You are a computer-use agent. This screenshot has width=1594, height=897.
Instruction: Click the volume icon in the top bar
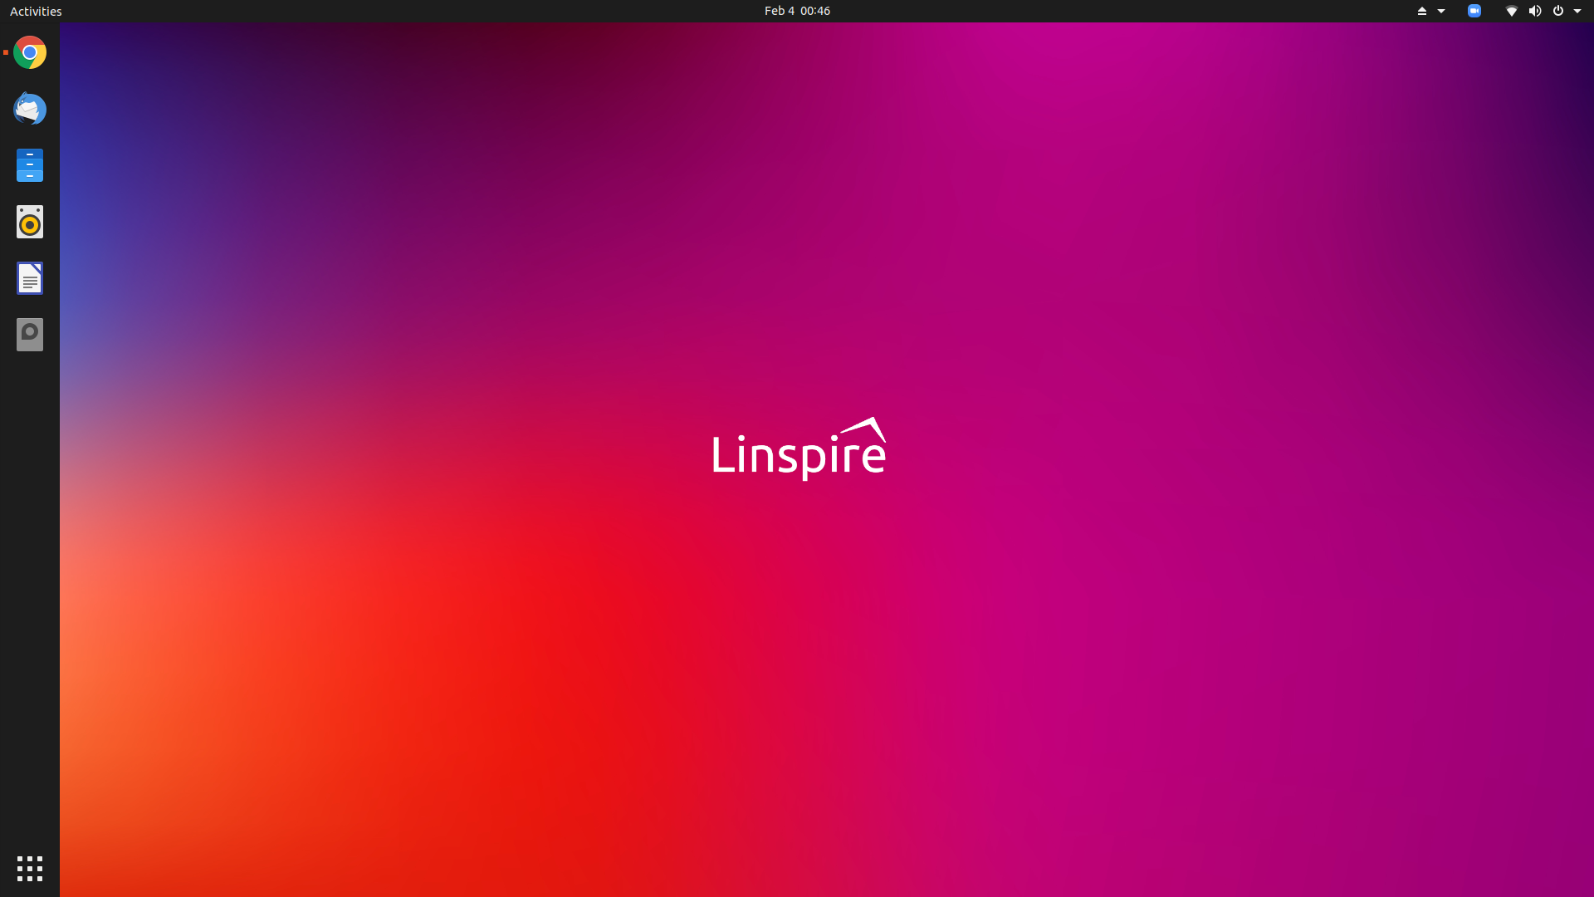click(1535, 11)
